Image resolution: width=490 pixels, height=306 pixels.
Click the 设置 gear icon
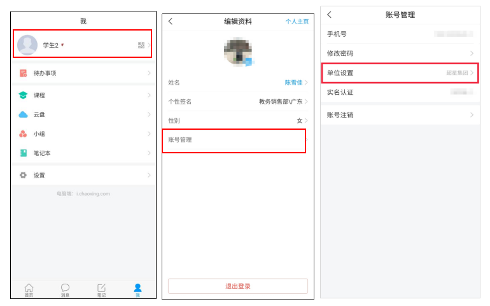23,175
